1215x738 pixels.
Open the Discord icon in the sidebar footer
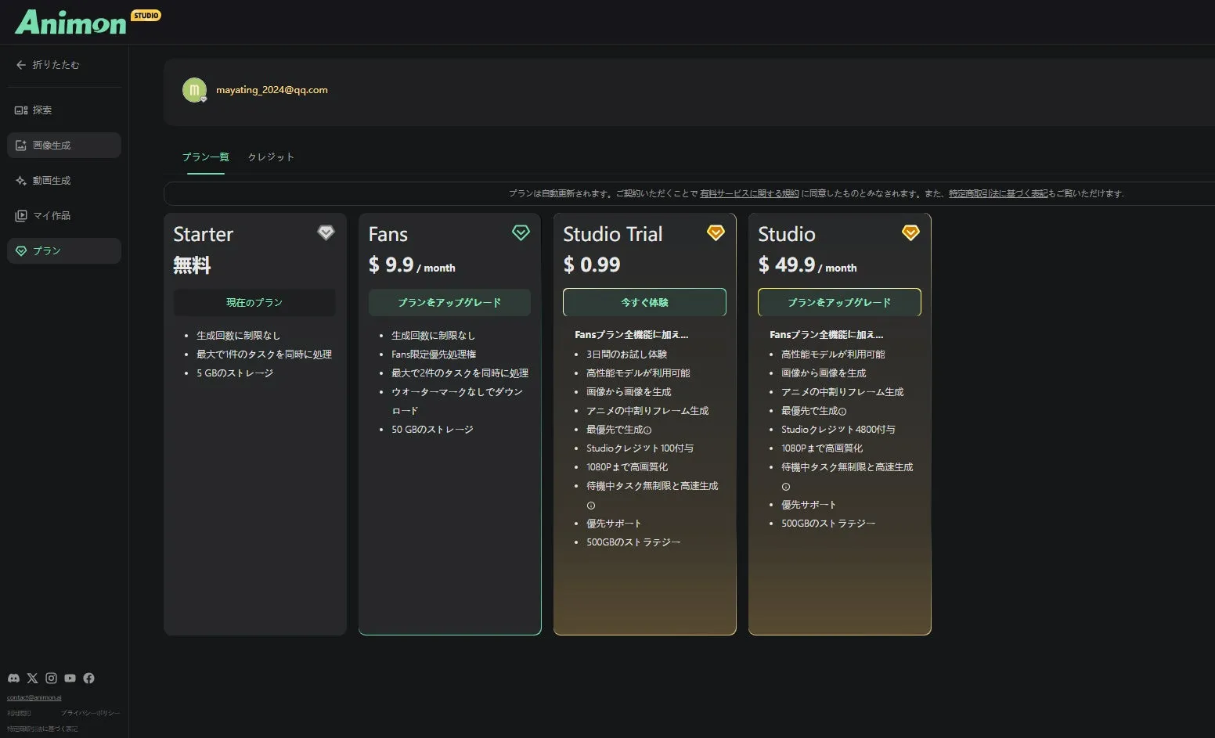point(13,679)
